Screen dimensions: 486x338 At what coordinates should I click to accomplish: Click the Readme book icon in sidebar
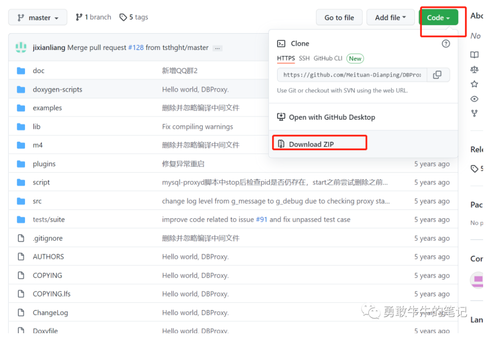click(474, 55)
